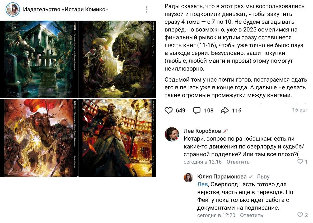Reply to Юлия Парамонова's comment
The height and width of the screenshot is (223, 313).
click(251, 215)
